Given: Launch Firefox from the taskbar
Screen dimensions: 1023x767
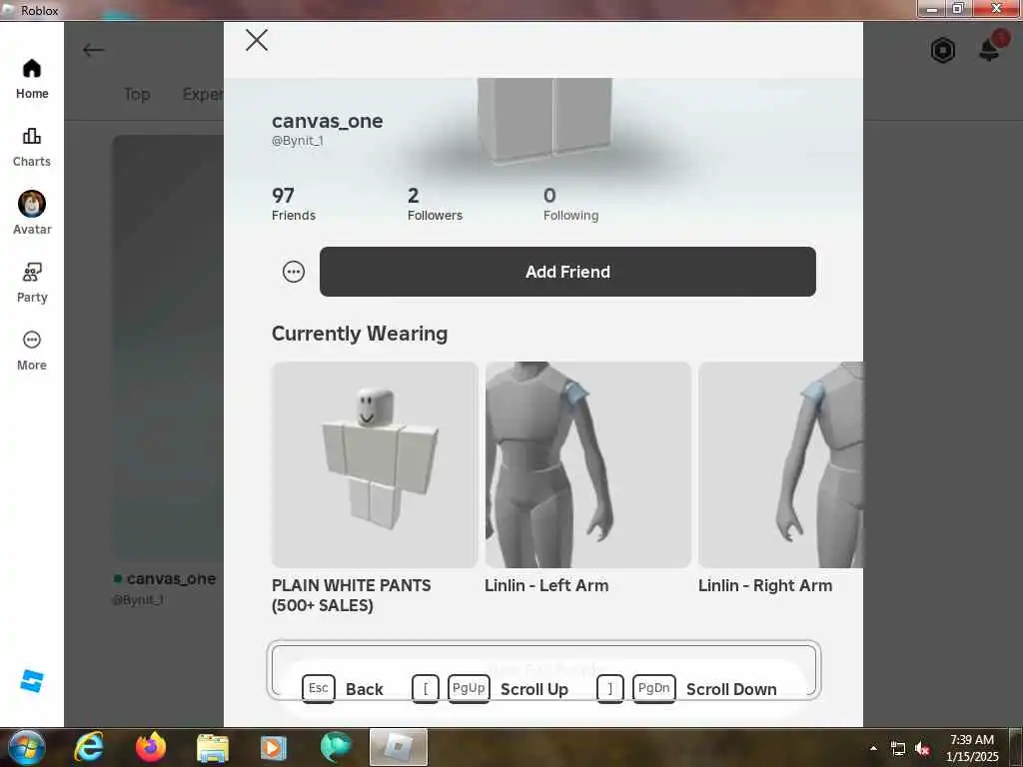Looking at the screenshot, I should (151, 747).
